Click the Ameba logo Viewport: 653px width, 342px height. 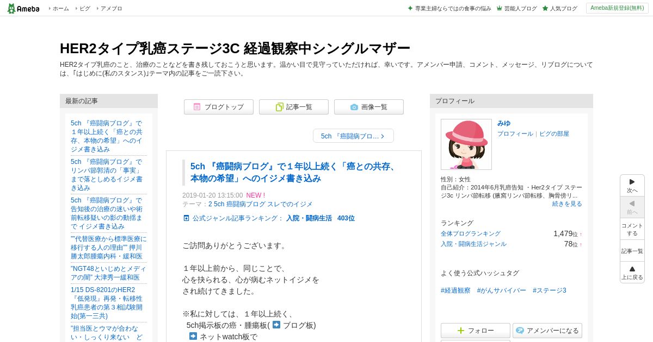pos(23,8)
